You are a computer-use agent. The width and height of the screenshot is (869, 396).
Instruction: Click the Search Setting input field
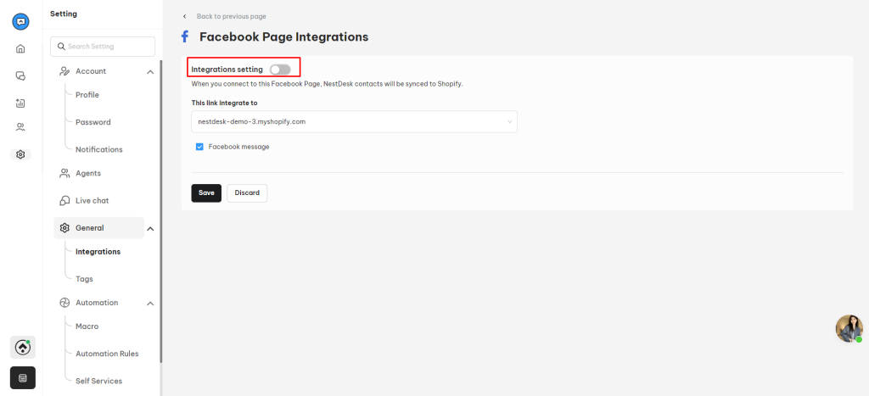tap(103, 47)
